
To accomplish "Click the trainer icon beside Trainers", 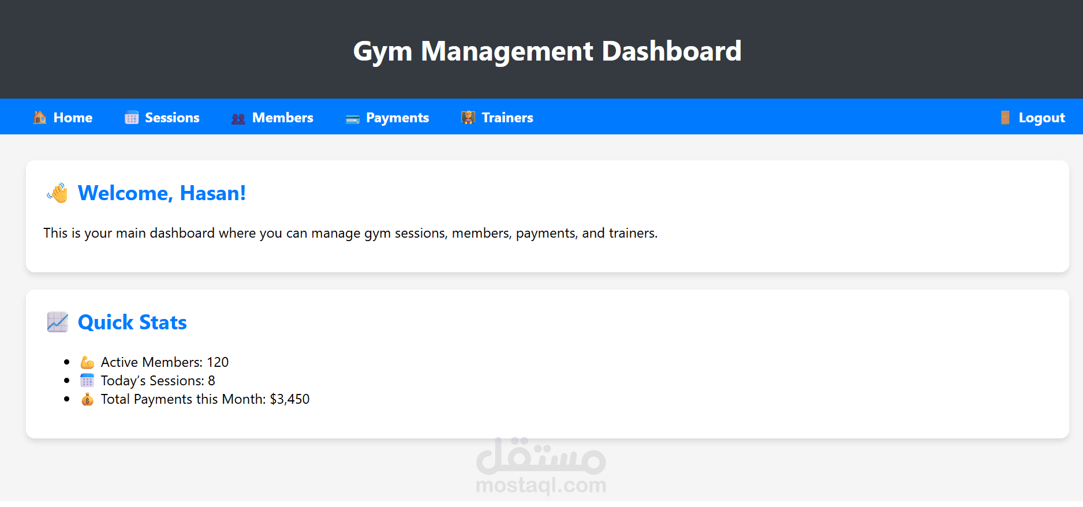I will [468, 118].
